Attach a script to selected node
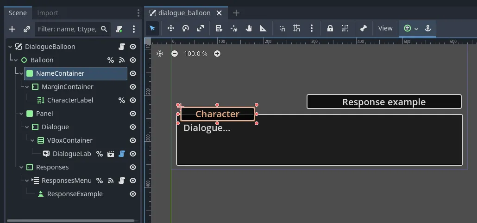The height and width of the screenshot is (223, 477). [119, 29]
